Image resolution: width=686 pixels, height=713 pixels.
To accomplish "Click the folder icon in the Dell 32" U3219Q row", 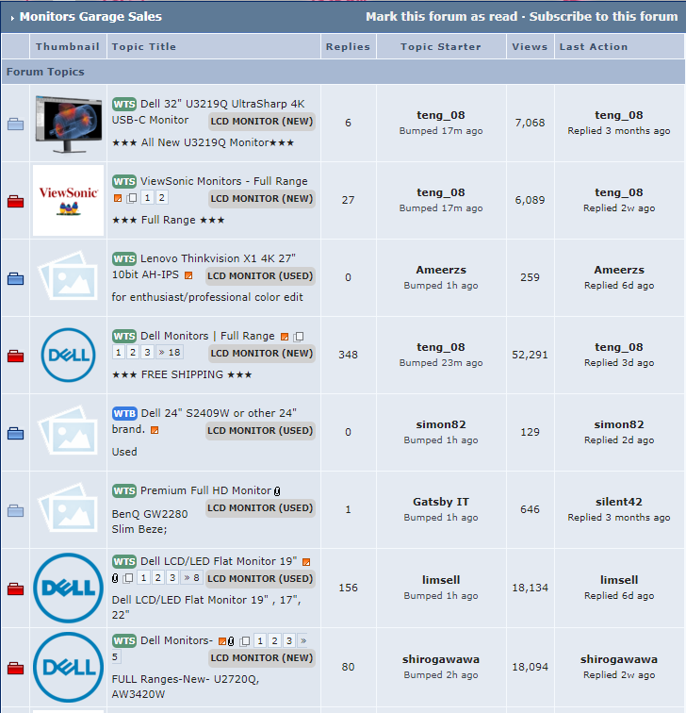I will [15, 124].
